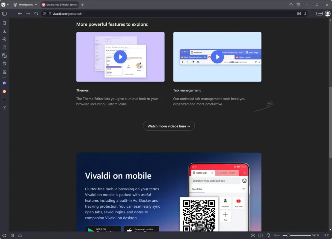
Task: Click the screenshot capture icon in status bar
Action: [253, 235]
